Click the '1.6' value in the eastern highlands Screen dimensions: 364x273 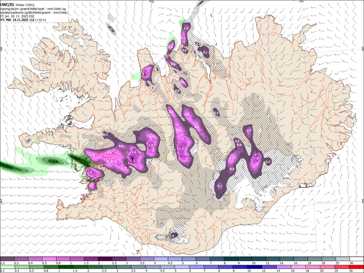[256, 158]
